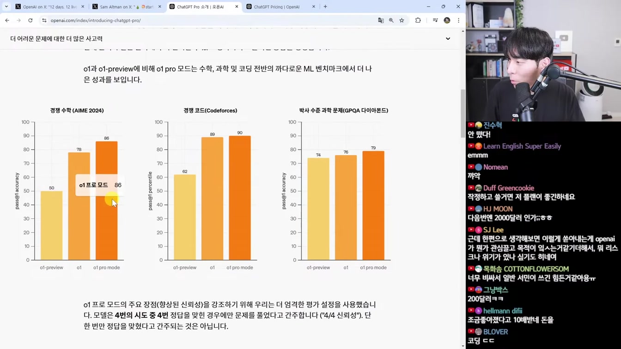Click the 경쟁 코드(Codeforces) chart title
Viewport: 621px width, 349px height.
pyautogui.click(x=210, y=111)
